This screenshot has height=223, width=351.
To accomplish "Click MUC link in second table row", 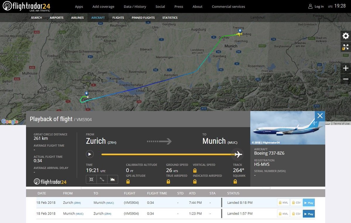I will click(80, 214).
